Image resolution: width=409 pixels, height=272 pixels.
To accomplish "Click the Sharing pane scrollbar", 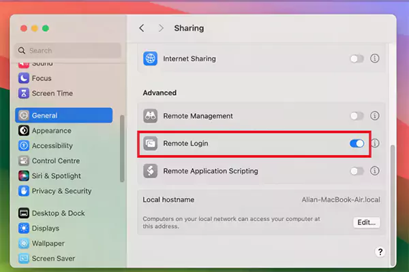I will (393, 205).
